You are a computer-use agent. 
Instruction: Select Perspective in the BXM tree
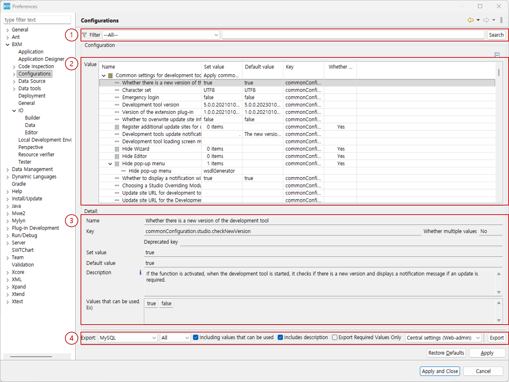pyautogui.click(x=31, y=147)
